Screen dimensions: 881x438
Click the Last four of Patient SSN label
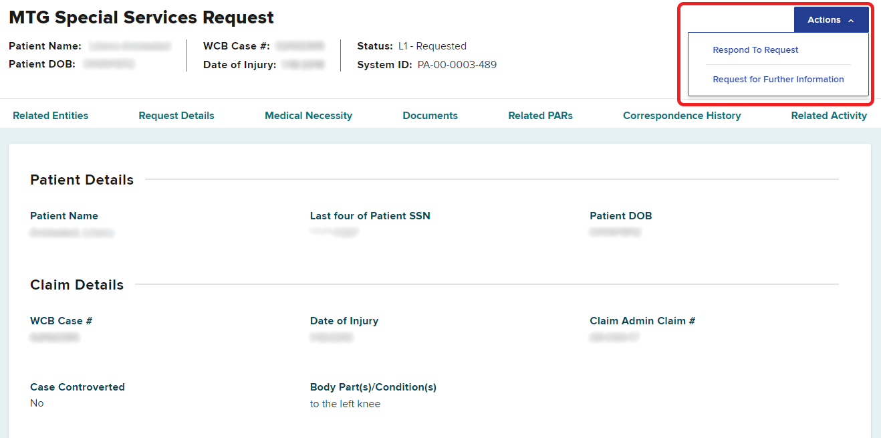tap(370, 216)
